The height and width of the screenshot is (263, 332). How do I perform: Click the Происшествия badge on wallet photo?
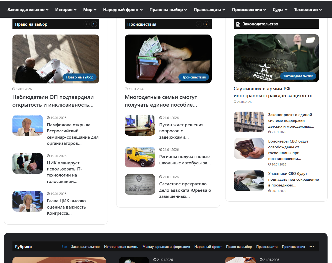click(194, 77)
